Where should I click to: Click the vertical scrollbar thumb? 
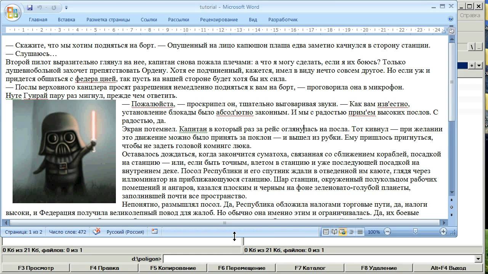[452, 81]
